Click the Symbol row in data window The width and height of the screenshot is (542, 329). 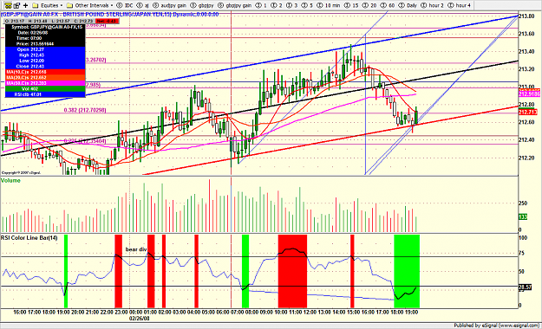pos(45,27)
